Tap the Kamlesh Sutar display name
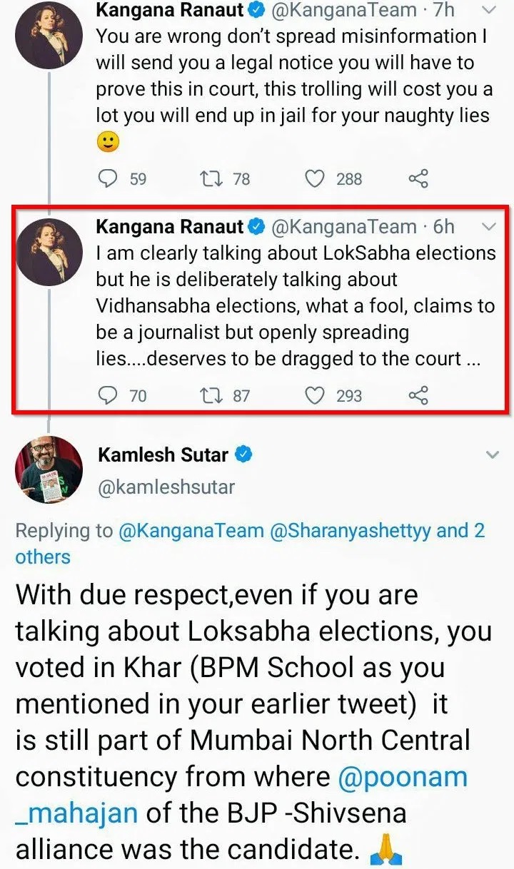Image resolution: width=514 pixels, height=869 pixels. coord(163,454)
